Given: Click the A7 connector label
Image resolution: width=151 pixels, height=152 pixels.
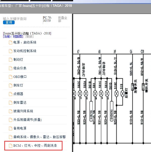Looking at the screenshot, I should coord(78,52).
